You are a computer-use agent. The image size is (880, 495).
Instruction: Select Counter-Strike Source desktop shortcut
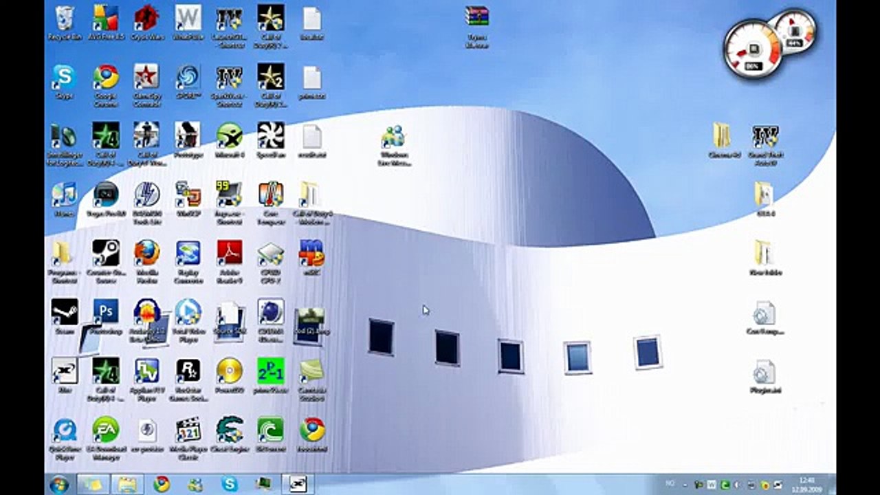click(x=105, y=262)
